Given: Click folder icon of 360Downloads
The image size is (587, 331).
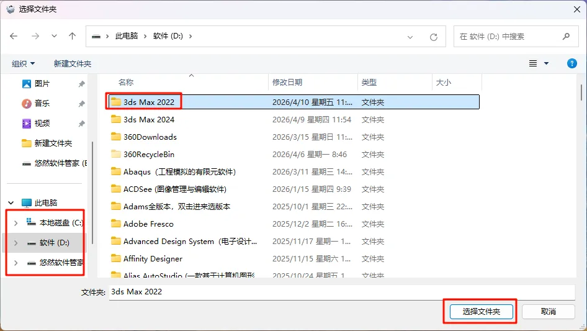Looking at the screenshot, I should pyautogui.click(x=116, y=137).
